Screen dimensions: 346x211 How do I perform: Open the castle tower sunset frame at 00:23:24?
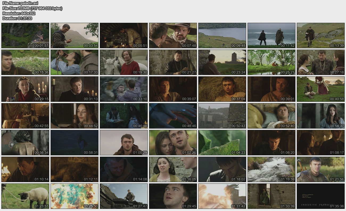pyautogui.click(x=222, y=62)
